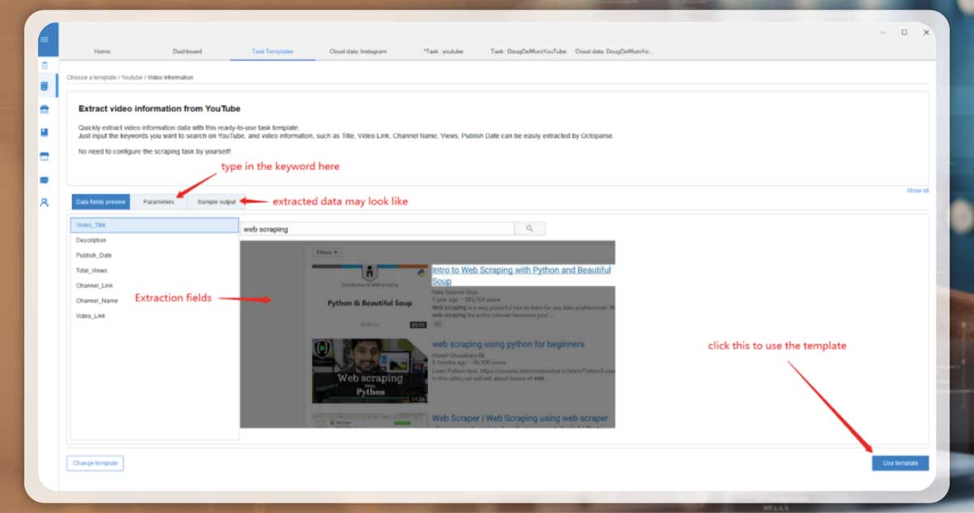Click the Video information breadcrumb text
This screenshot has width=974, height=513.
[x=170, y=78]
